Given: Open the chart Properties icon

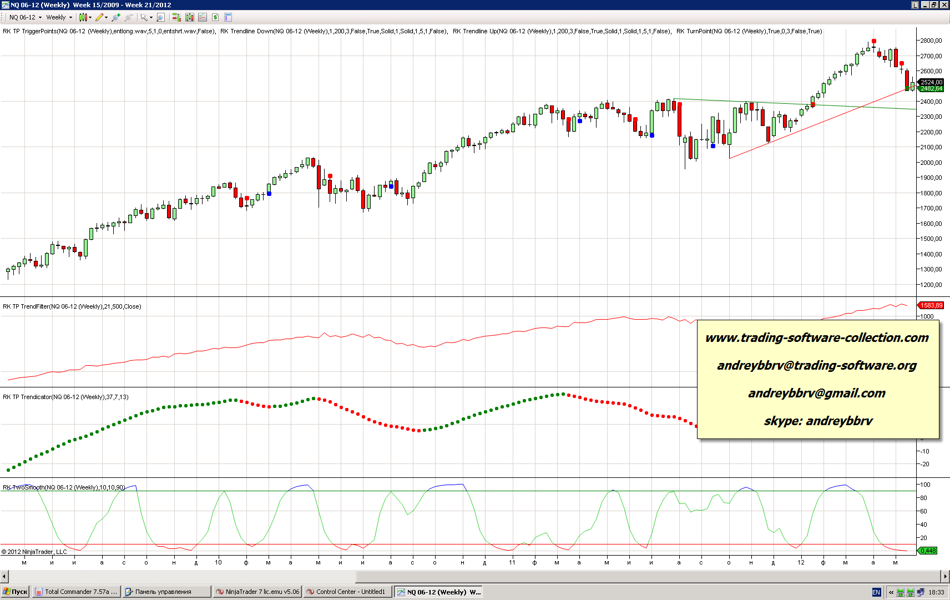Looking at the screenshot, I should click(x=228, y=17).
